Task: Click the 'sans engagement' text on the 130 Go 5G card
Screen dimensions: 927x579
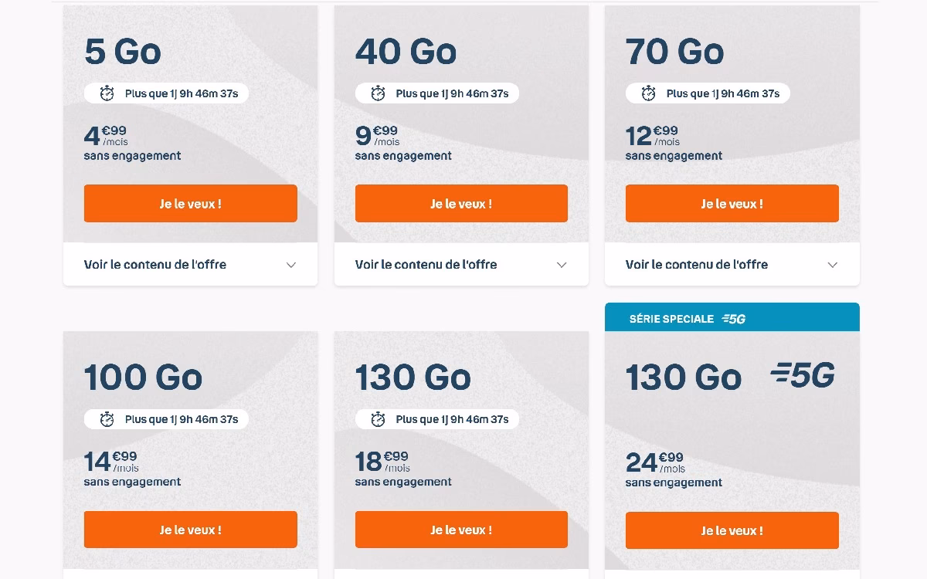Action: (x=674, y=482)
